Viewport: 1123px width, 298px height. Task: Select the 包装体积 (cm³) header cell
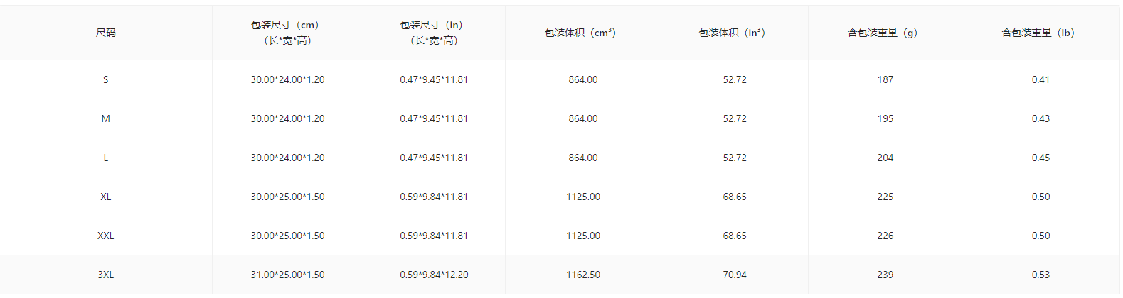[582, 33]
